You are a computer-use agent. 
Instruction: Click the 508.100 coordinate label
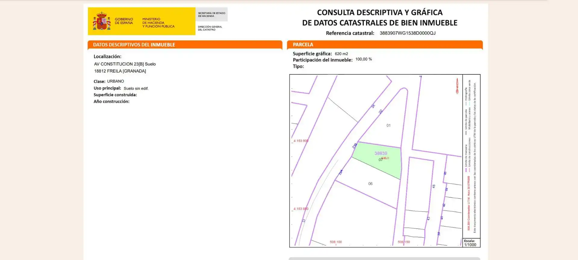[336, 242]
